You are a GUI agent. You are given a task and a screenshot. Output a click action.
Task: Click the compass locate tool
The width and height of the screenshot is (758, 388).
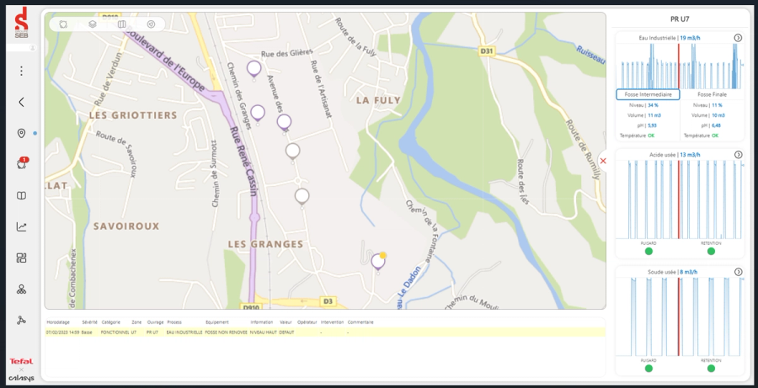[152, 24]
